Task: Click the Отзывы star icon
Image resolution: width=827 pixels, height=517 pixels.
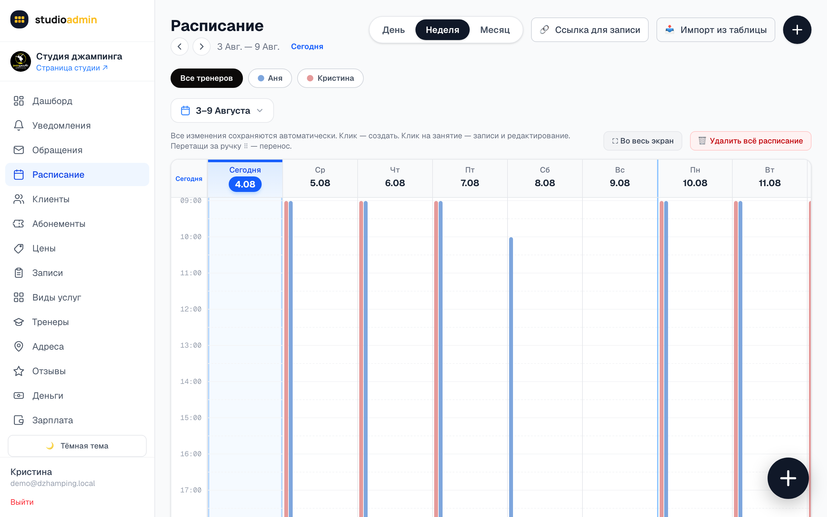Action: (19, 371)
